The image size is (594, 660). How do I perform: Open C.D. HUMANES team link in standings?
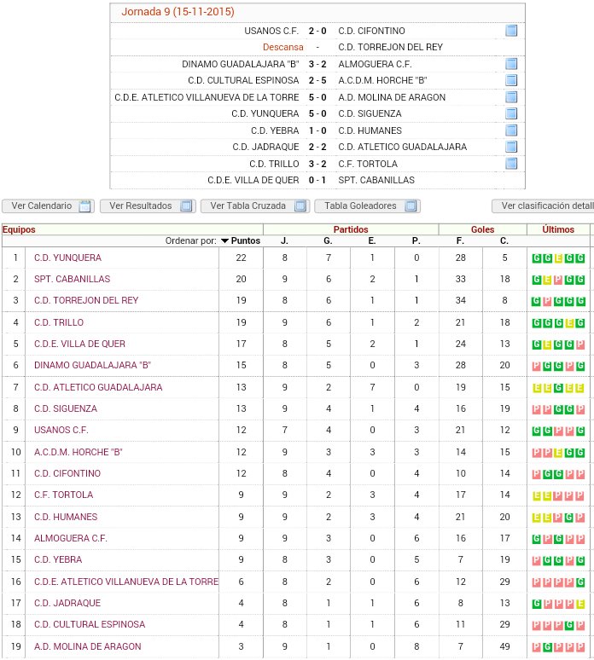click(x=66, y=517)
